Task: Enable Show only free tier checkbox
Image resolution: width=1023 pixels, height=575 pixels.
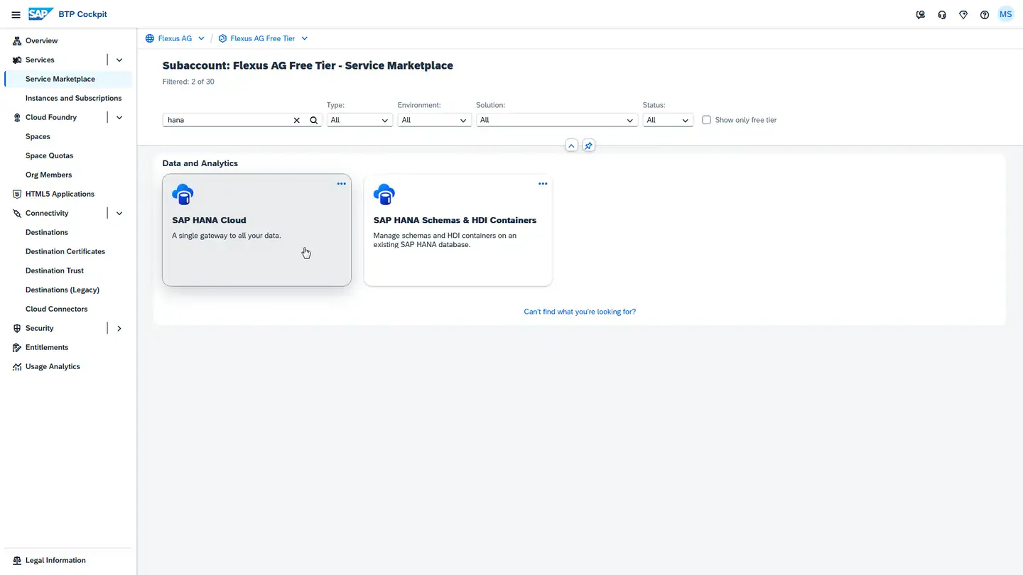Action: coord(706,120)
